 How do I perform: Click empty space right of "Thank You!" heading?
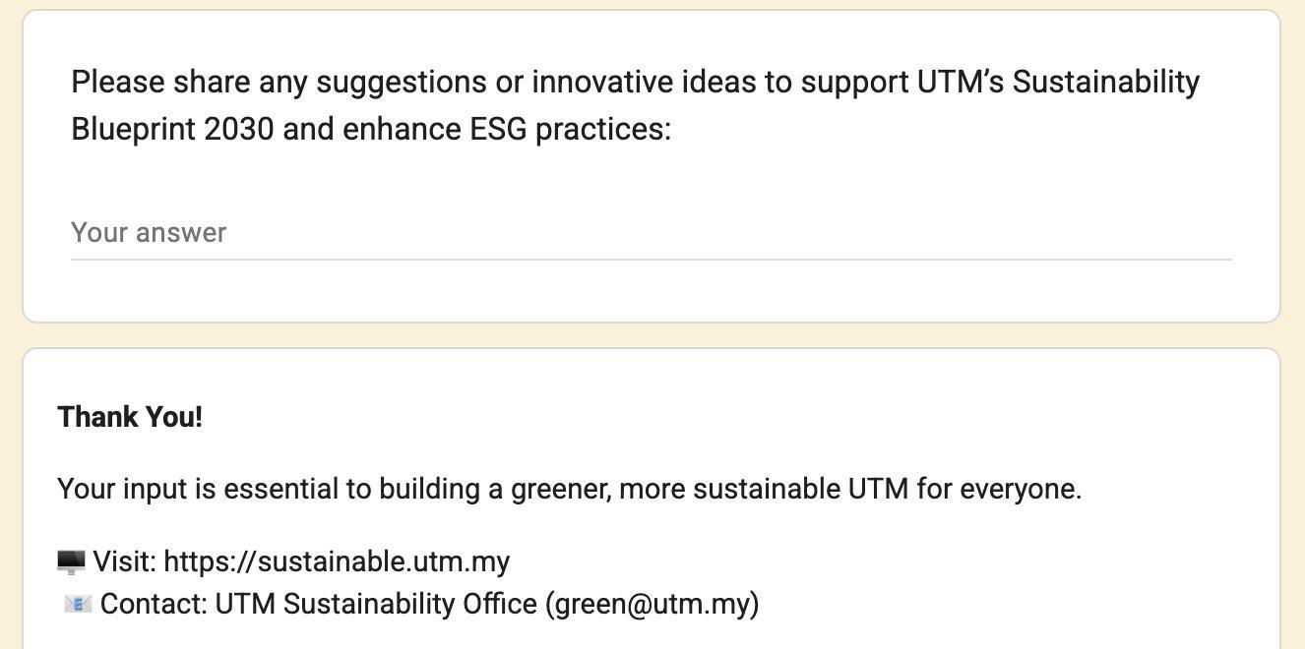pos(689,417)
